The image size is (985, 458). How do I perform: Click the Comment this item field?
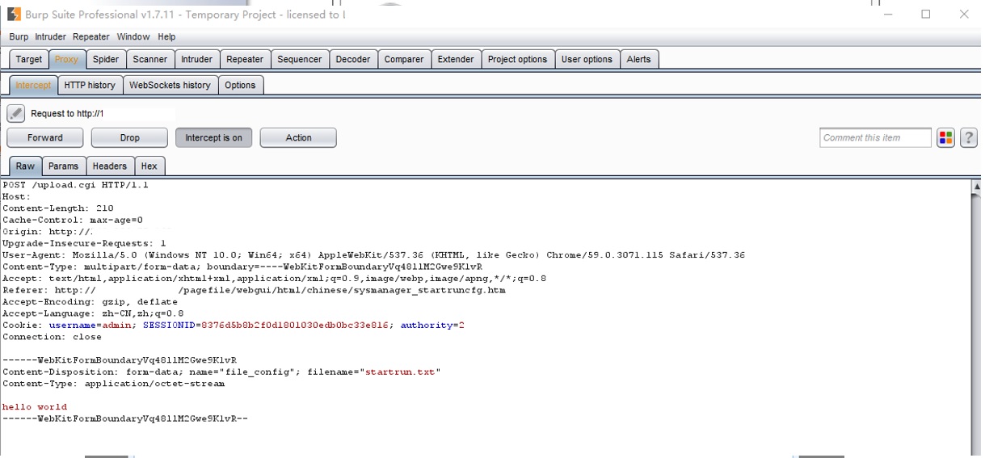875,138
